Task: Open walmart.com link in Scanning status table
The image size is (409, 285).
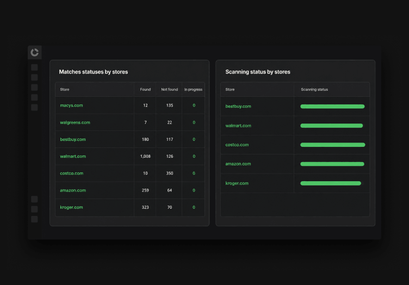Action: tap(238, 126)
